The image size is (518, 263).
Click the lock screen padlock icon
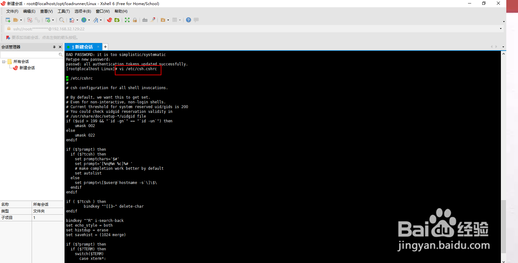pos(135,20)
